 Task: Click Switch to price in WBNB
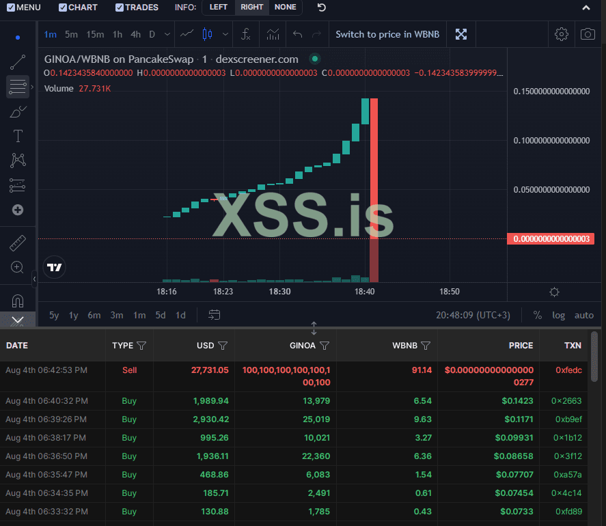pyautogui.click(x=387, y=34)
